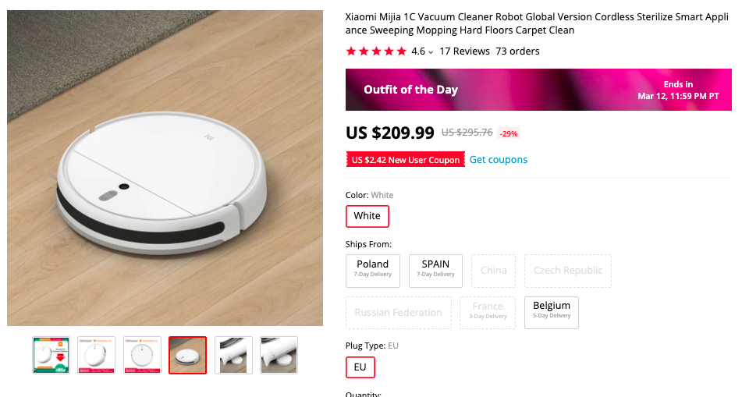
Task: Select the second product thumbnail
Action: click(x=97, y=356)
